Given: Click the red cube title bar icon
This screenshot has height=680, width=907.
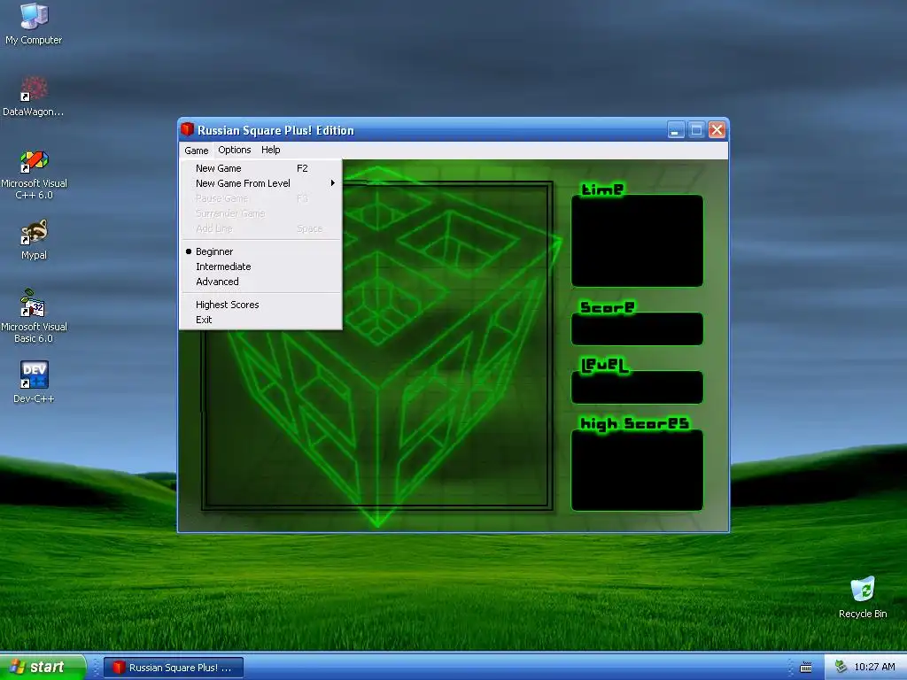Looking at the screenshot, I should [187, 129].
